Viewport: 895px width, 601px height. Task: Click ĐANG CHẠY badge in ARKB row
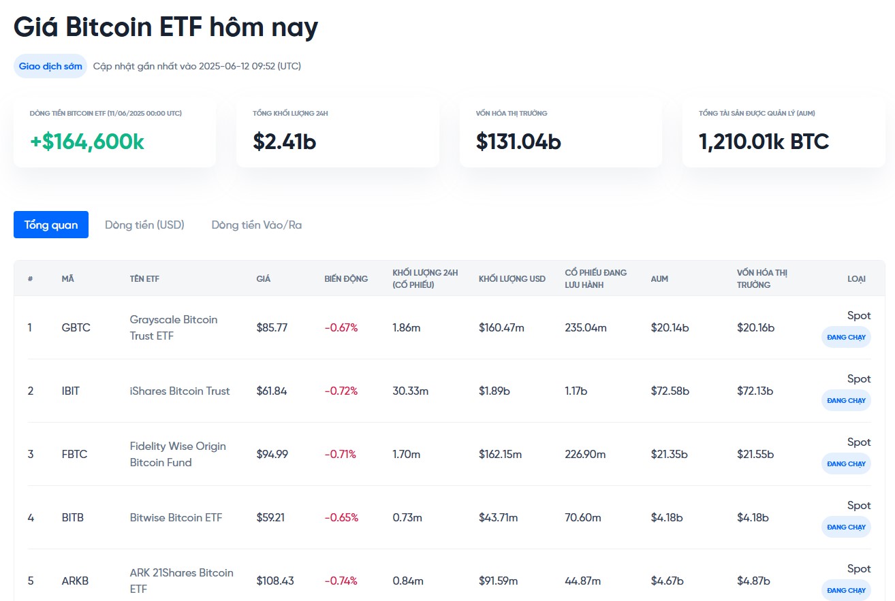click(846, 590)
